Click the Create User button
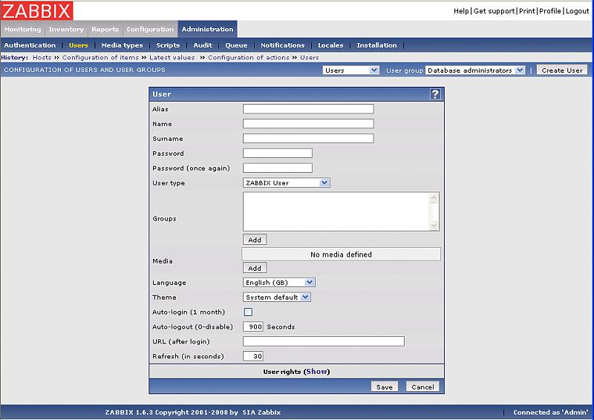The height and width of the screenshot is (420, 594). 561,70
